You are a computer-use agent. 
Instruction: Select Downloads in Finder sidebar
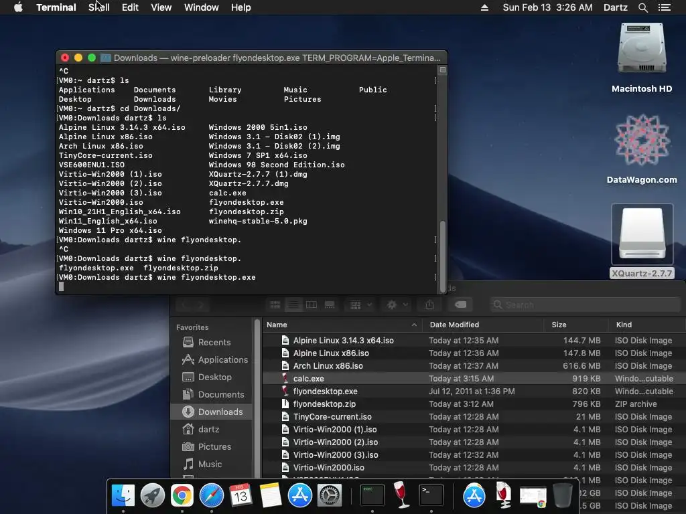click(x=213, y=412)
